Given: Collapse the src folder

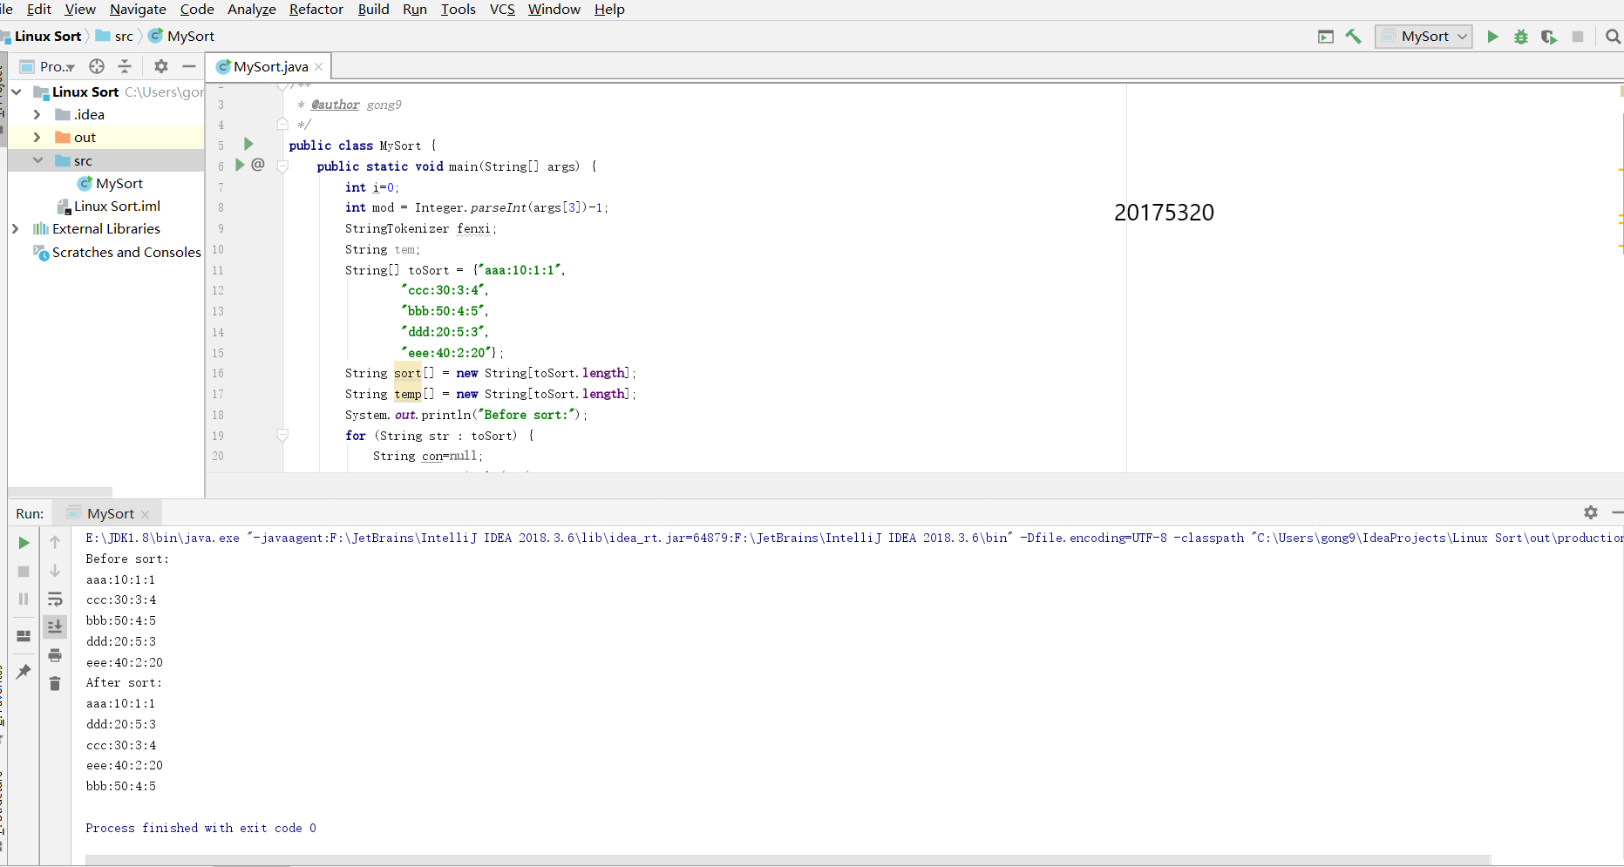Looking at the screenshot, I should (37, 160).
